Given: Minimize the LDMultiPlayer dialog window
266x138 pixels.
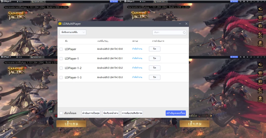Looking at the screenshot, I should (x=180, y=24).
